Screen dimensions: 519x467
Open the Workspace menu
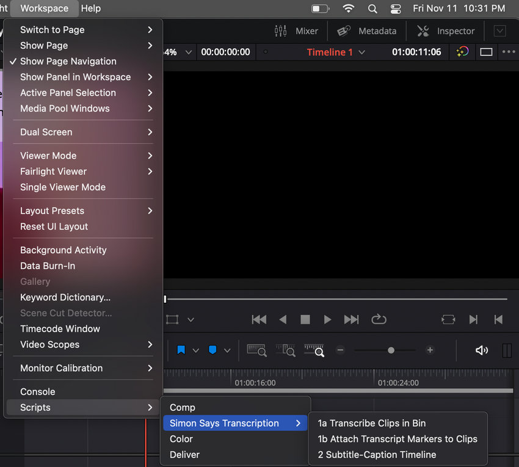click(x=45, y=9)
